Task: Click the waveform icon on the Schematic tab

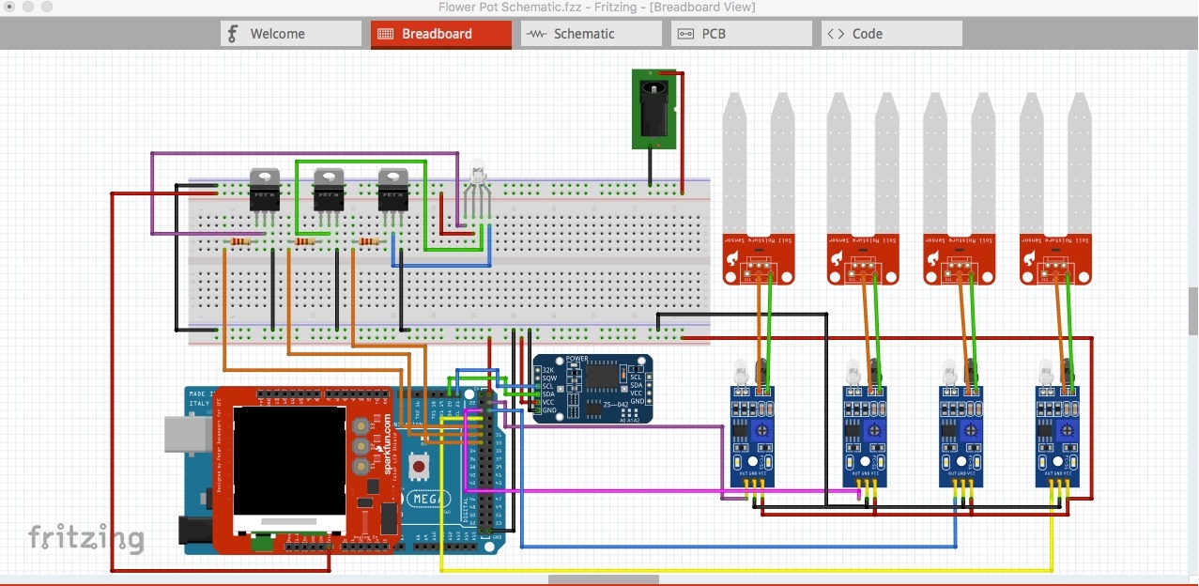Action: (x=536, y=33)
